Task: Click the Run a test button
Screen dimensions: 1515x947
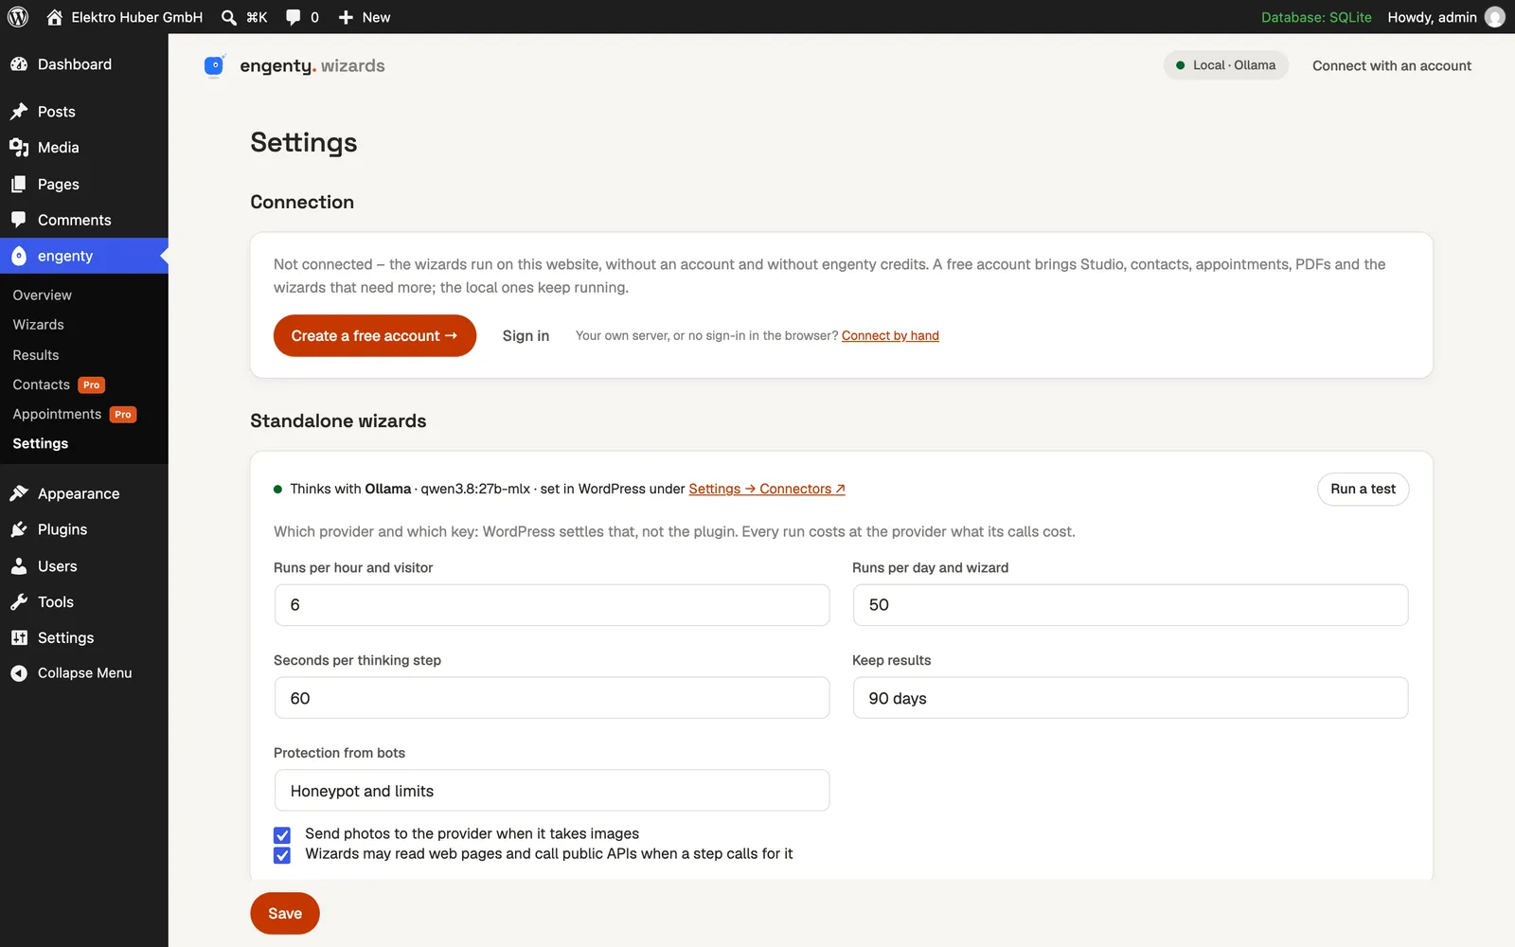Action: point(1363,489)
